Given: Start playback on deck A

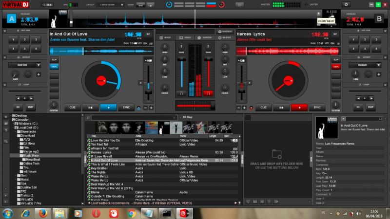Looking at the screenshot, I should (108, 108).
